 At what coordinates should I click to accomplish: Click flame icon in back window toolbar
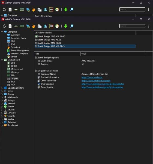(x=34, y=10)
